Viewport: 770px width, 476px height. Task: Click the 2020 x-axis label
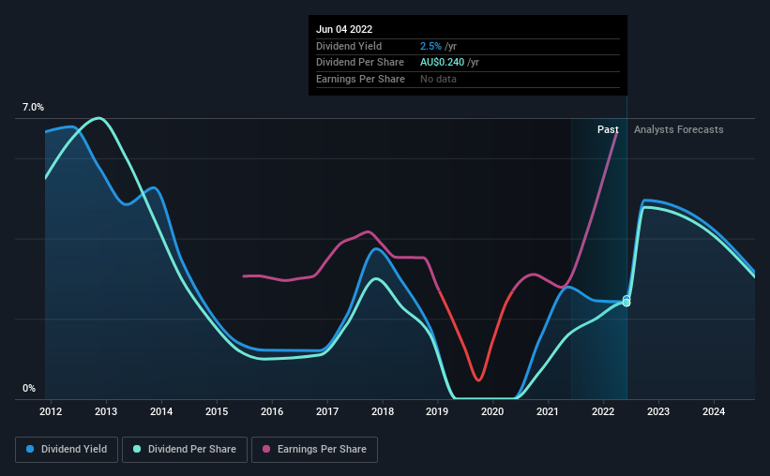point(492,411)
